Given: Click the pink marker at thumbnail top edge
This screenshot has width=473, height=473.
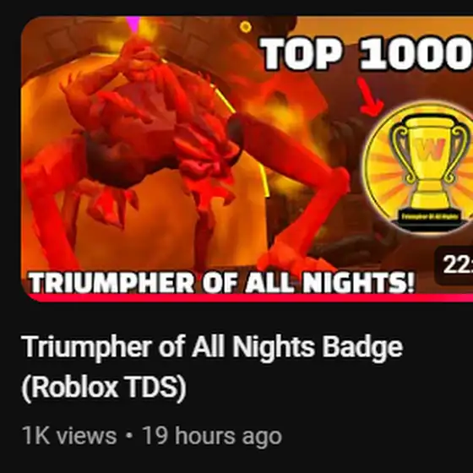Looking at the screenshot, I should (133, 23).
